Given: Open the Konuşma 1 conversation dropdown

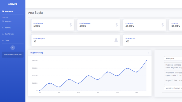Looking at the screenshot, I should [173, 59].
